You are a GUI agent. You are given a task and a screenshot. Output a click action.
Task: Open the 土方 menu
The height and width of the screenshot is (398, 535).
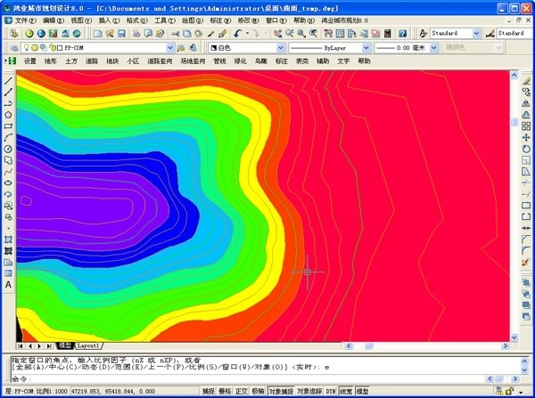71,61
